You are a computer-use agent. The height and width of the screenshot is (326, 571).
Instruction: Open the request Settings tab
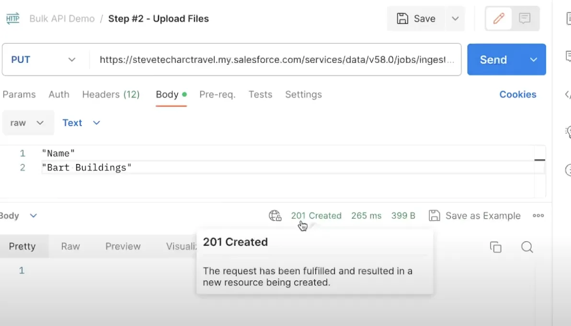coord(303,94)
